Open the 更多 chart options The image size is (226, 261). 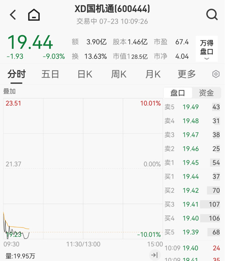187,74
